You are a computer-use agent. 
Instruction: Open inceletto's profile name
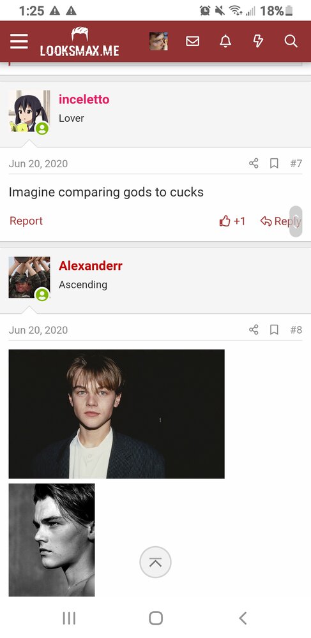pyautogui.click(x=84, y=100)
